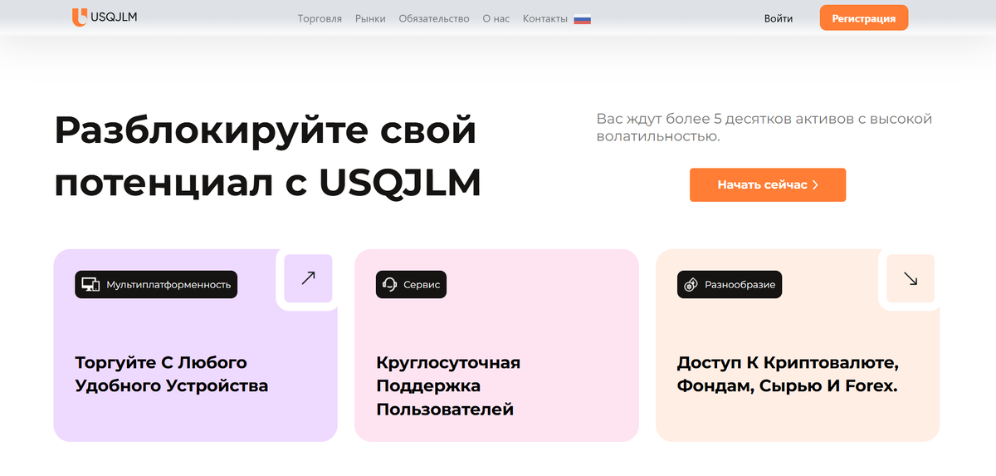
Task: Click the headset icon in Сервис badge
Action: pyautogui.click(x=390, y=285)
